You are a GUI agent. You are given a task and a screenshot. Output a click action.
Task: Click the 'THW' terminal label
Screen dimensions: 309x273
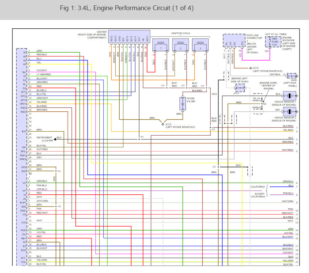point(23,230)
